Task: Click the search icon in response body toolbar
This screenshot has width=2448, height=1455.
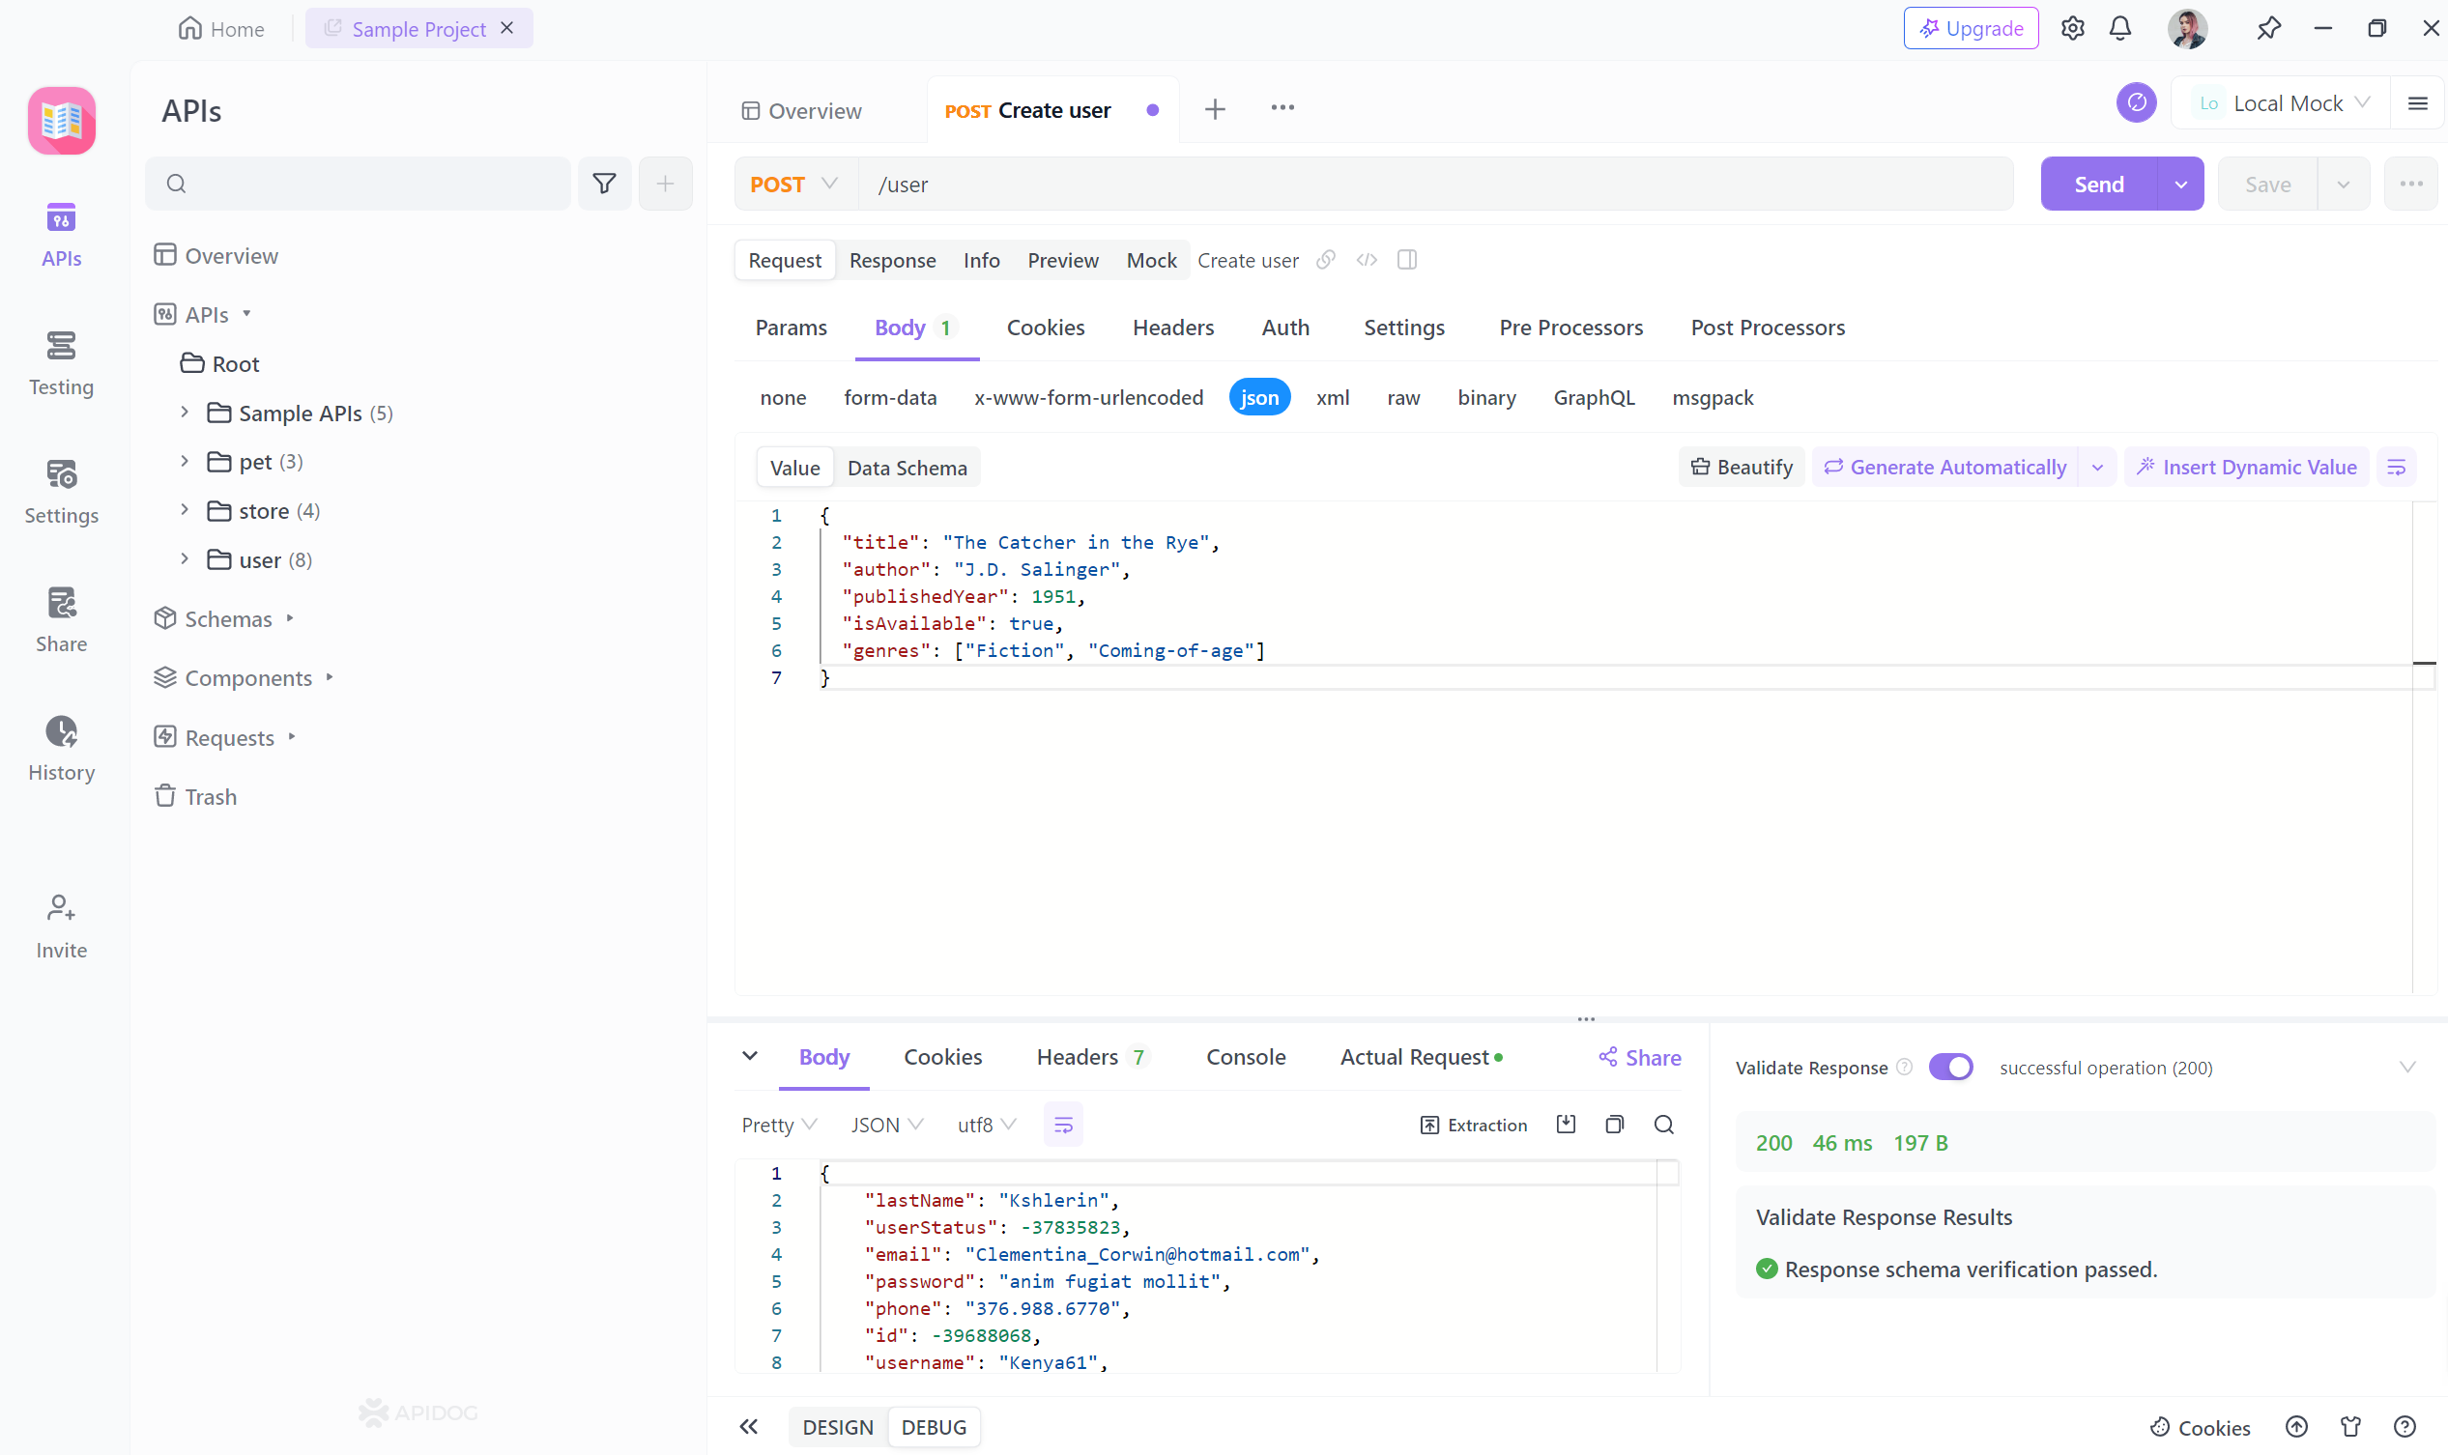Action: (1662, 1125)
